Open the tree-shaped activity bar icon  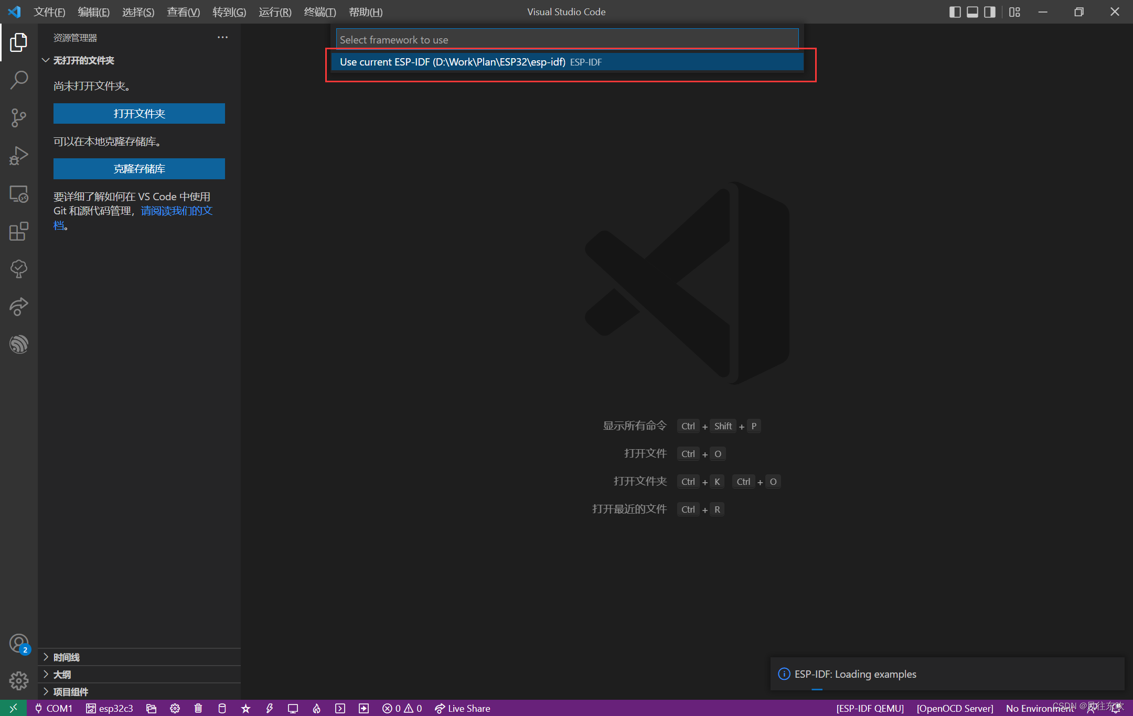(19, 269)
